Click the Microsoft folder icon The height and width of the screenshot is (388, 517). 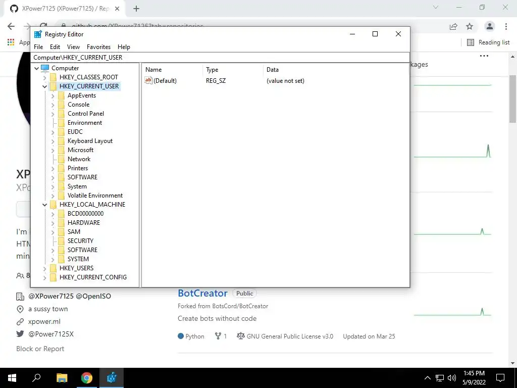pos(61,150)
